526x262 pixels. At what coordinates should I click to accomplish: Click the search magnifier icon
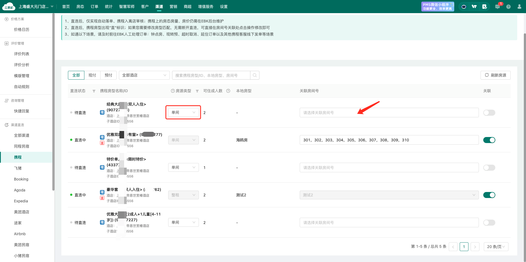pyautogui.click(x=255, y=75)
